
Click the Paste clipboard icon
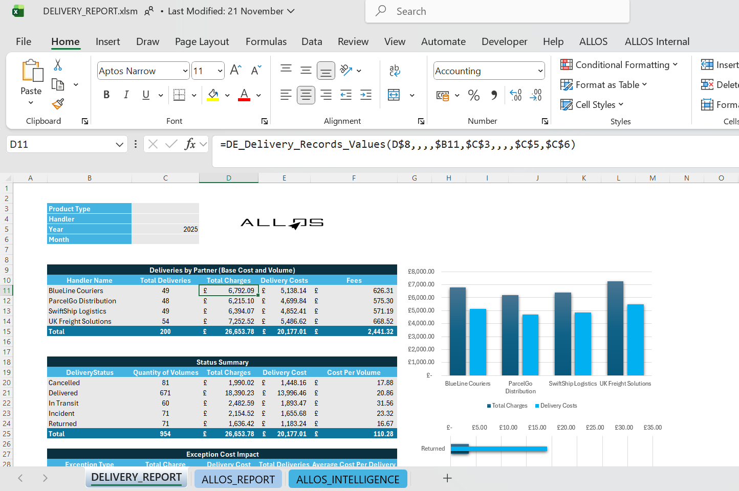32,71
